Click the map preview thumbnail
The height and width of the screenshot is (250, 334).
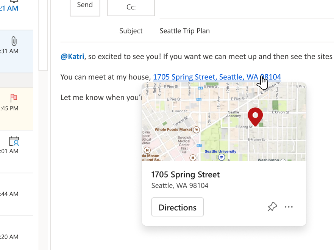224,122
